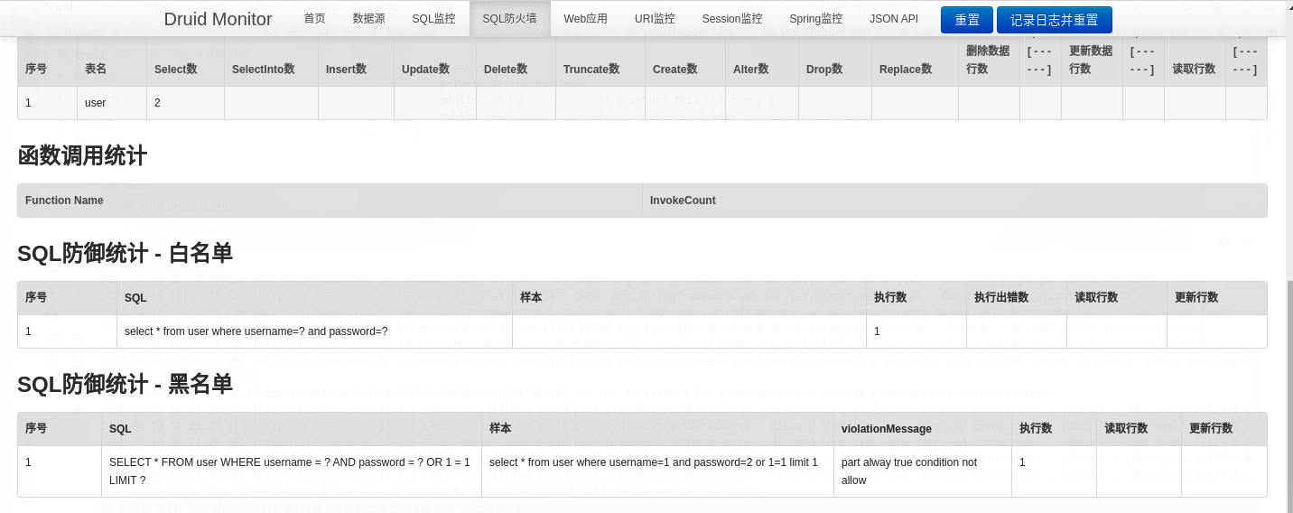1293x513 pixels.
Task: Click the 重置 button
Action: coord(967,20)
